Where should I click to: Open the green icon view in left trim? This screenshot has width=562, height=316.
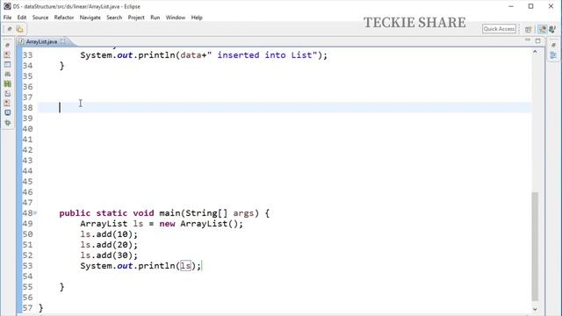(x=8, y=84)
